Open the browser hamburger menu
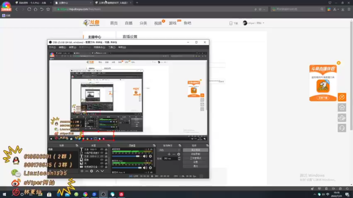This screenshot has width=353, height=198. 349,9
